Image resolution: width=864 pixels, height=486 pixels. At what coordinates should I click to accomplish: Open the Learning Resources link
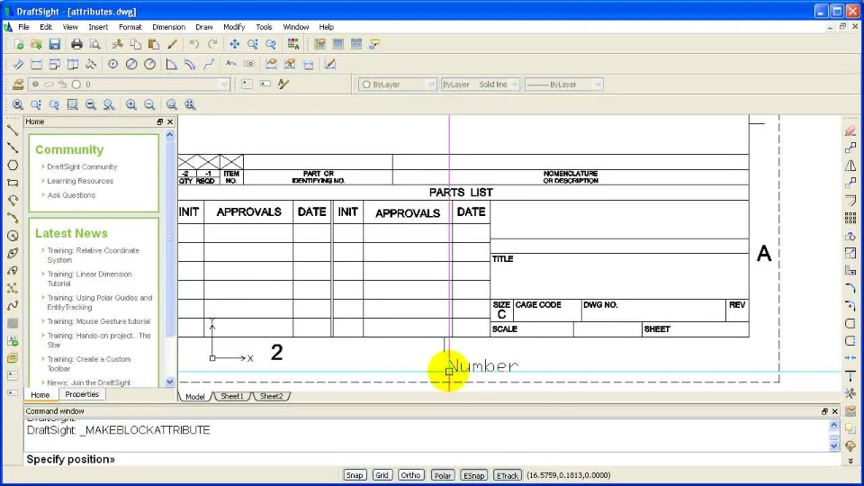coord(80,181)
